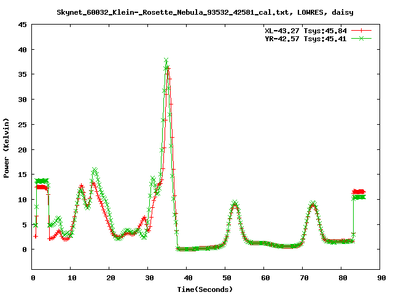393x295 pixels.
Task: Select the legend entry XL-43.27 Tsys:45.84
Action: coord(306,31)
